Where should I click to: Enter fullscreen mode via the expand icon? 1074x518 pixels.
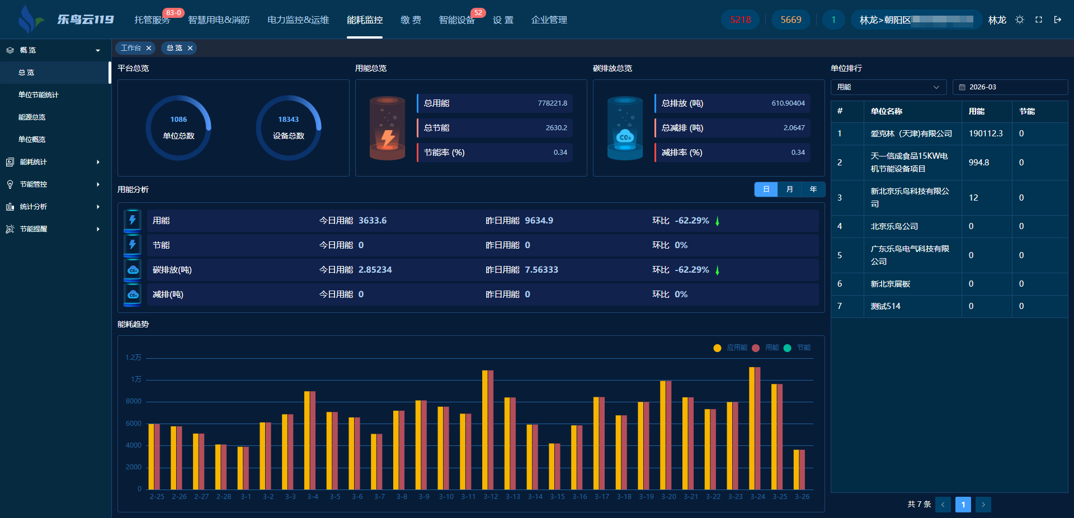1039,20
